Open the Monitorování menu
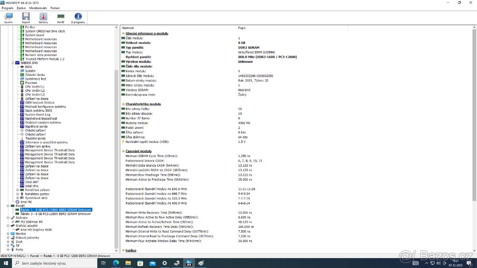Image resolution: width=477 pixels, height=268 pixels. pos(37,8)
